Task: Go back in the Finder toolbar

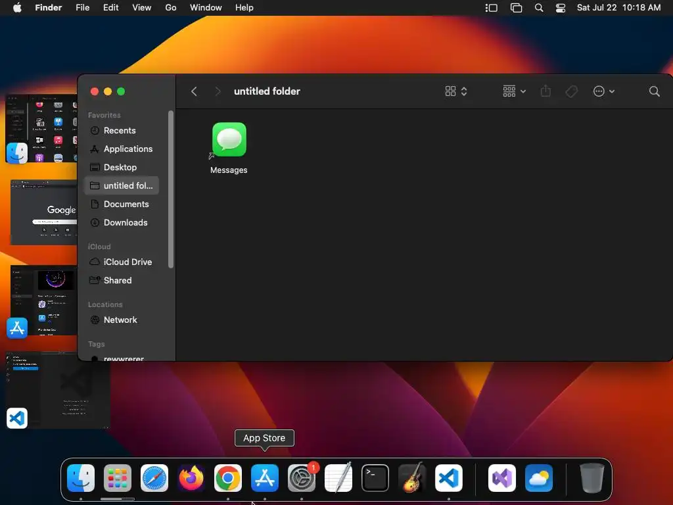Action: point(194,91)
